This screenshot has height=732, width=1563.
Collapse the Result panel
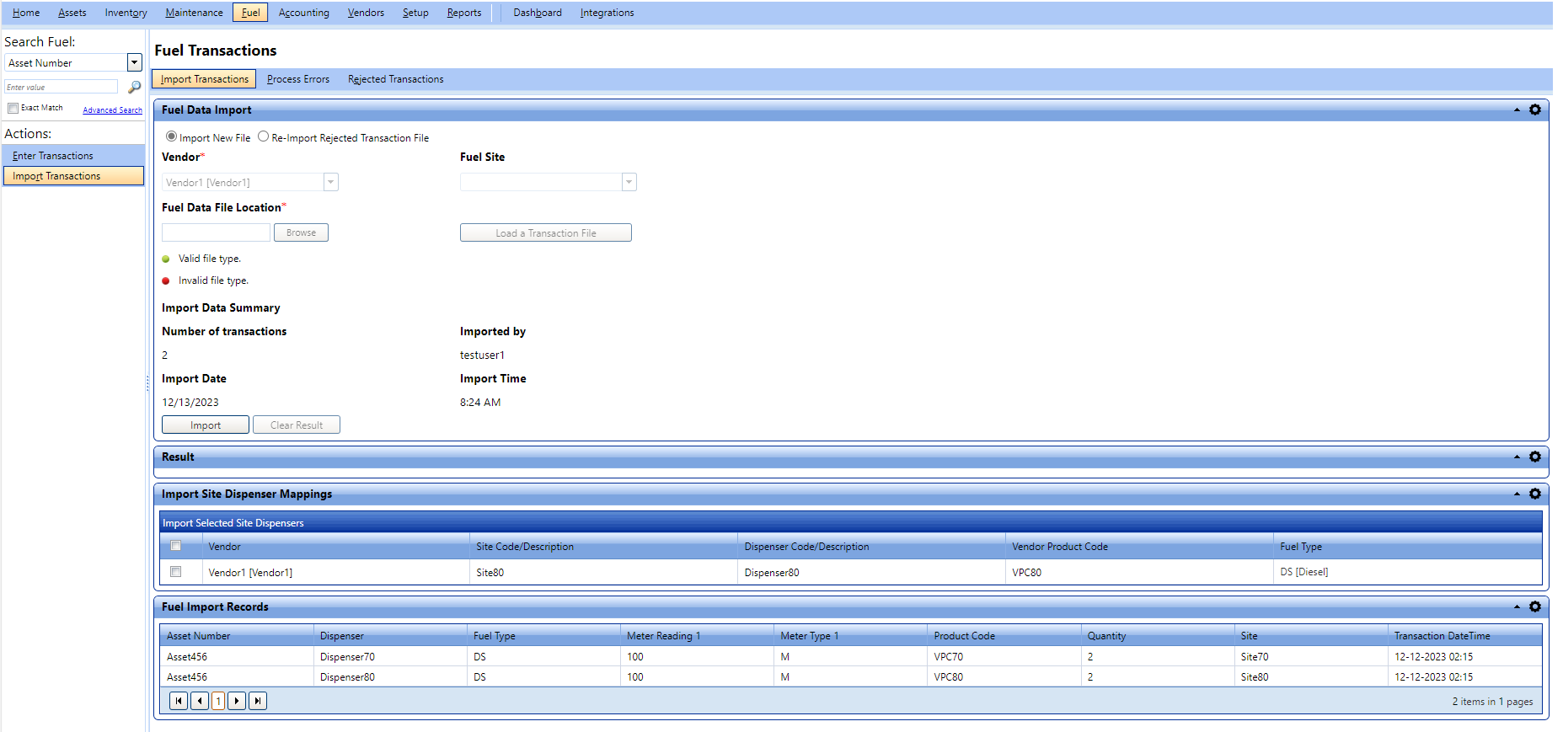click(x=1517, y=457)
